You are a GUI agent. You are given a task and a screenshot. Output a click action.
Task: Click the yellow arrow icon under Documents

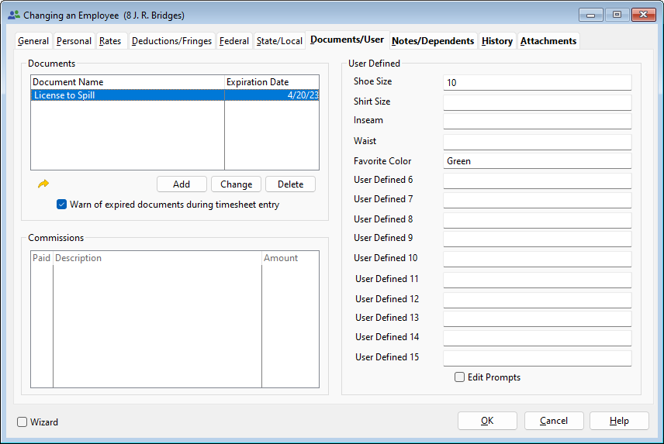[43, 184]
